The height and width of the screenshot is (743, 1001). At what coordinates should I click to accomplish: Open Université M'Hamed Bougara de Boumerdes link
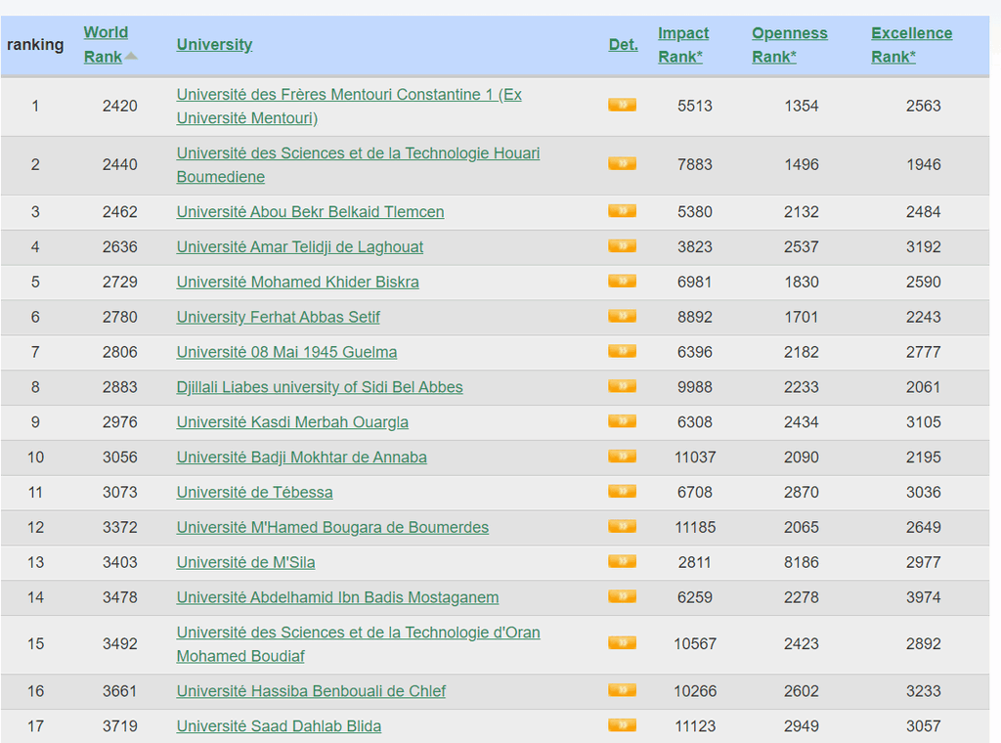(332, 528)
